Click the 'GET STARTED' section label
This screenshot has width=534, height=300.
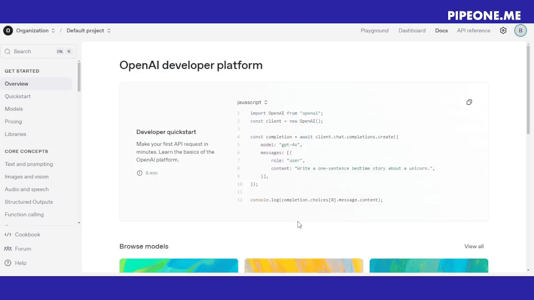(x=22, y=71)
